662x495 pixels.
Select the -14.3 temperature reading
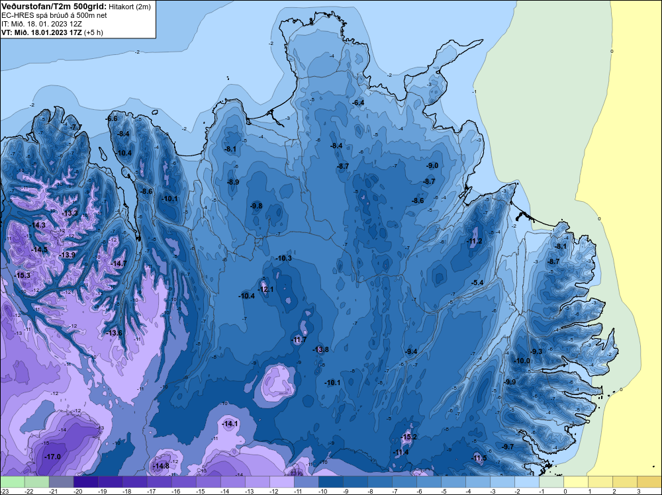pyautogui.click(x=38, y=226)
